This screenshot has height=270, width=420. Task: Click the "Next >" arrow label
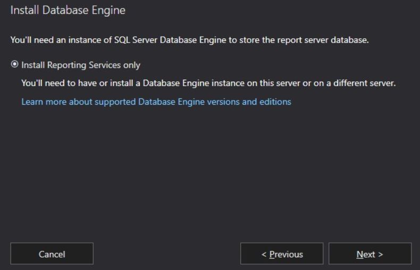(369, 254)
